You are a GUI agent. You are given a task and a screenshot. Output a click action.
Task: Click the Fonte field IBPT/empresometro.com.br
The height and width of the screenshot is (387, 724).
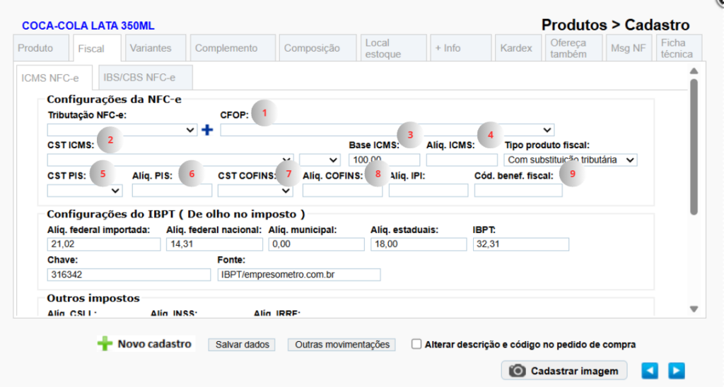[x=299, y=275]
